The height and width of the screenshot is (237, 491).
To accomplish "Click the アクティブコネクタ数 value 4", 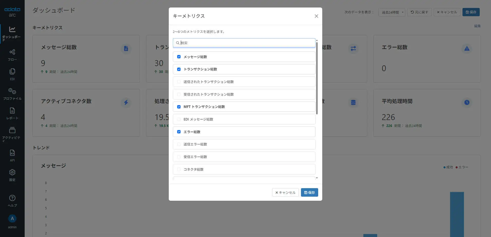I will (x=43, y=117).
